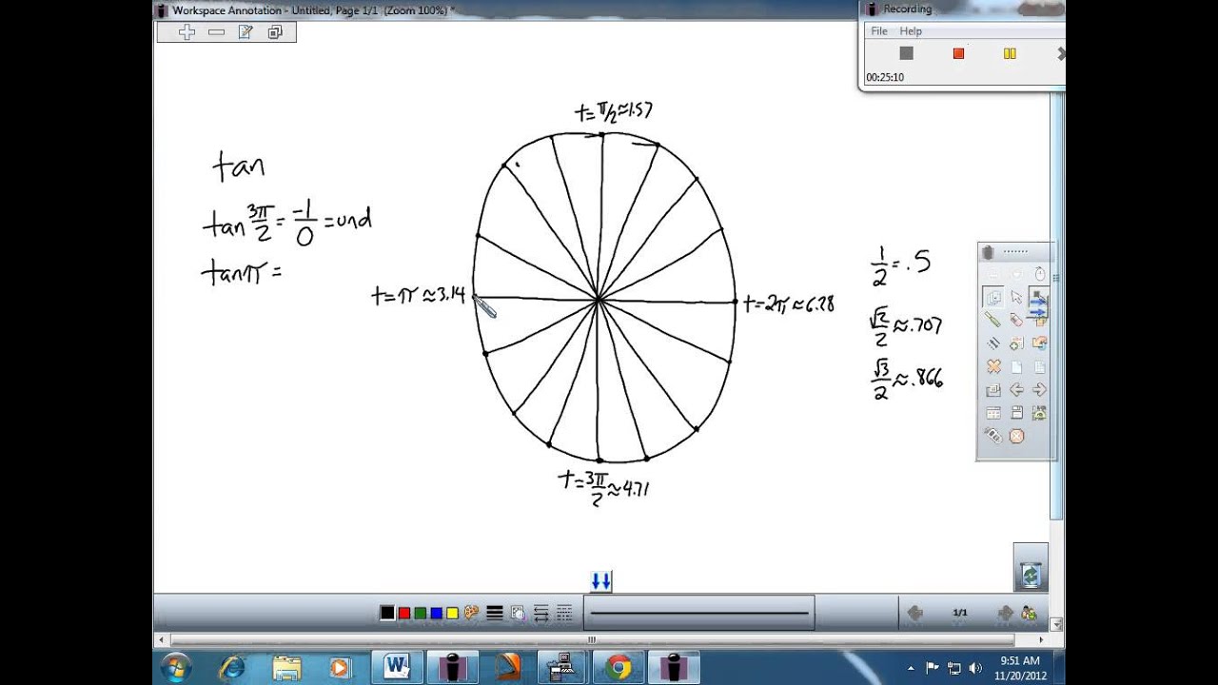This screenshot has height=685, width=1218.
Task: Click the overlapping pages icon in top toolbar
Action: pyautogui.click(x=275, y=32)
